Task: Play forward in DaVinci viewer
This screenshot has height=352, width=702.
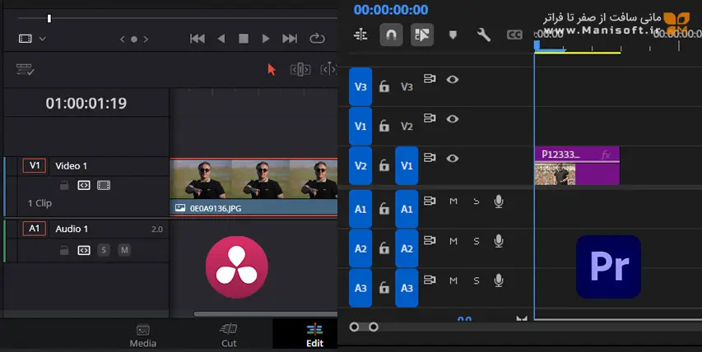Action: [x=266, y=39]
